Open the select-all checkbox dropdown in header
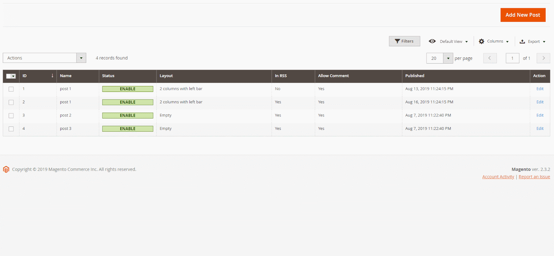The width and height of the screenshot is (554, 256). [14, 76]
